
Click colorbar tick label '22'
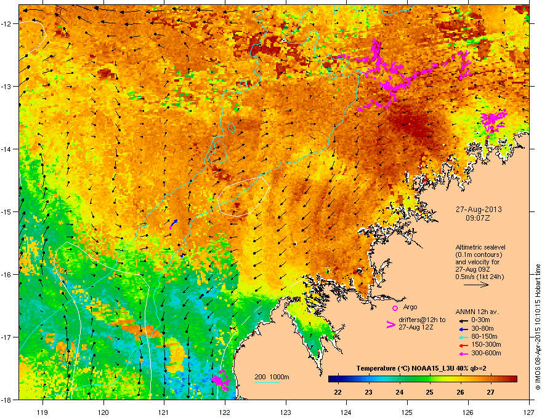coord(338,392)
